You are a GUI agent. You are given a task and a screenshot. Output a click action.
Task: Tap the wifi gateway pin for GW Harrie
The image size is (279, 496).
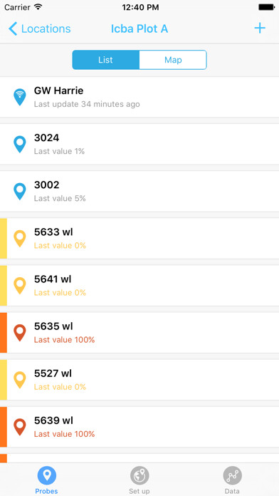click(x=20, y=97)
